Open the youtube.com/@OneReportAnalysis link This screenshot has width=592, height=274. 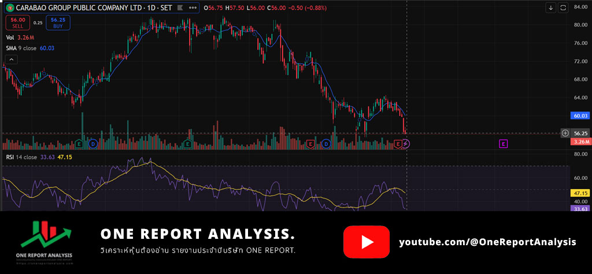point(487,242)
